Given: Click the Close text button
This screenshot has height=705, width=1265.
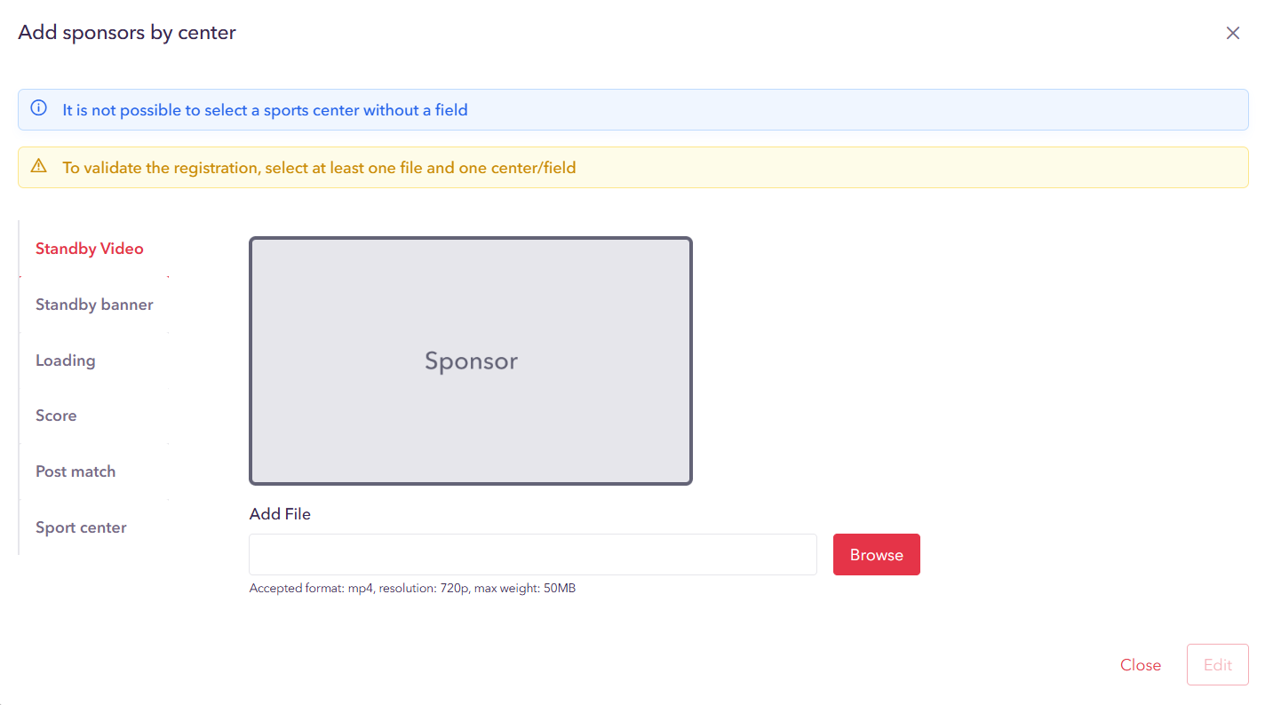Looking at the screenshot, I should click(x=1141, y=665).
